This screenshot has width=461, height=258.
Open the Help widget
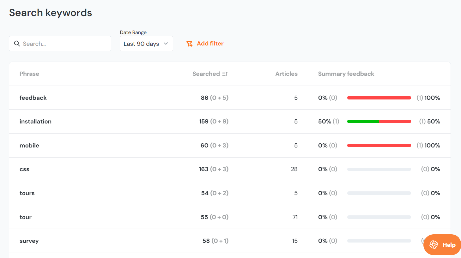[x=442, y=245]
